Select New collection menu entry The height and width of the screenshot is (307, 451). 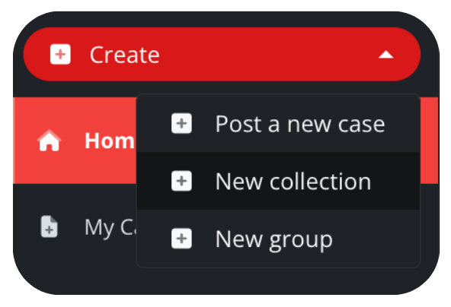278,181
